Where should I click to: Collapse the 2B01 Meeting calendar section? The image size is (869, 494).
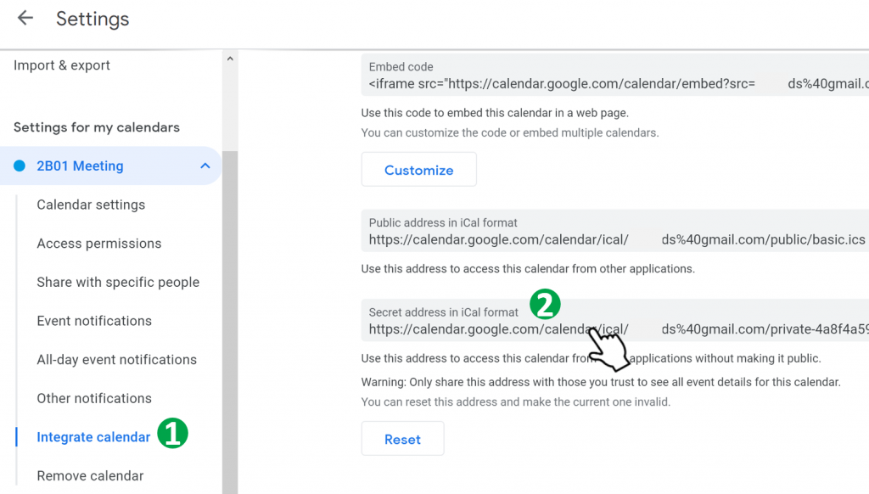205,166
